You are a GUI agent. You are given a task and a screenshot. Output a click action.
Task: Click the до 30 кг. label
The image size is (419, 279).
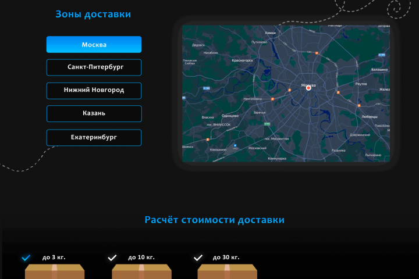226,257
